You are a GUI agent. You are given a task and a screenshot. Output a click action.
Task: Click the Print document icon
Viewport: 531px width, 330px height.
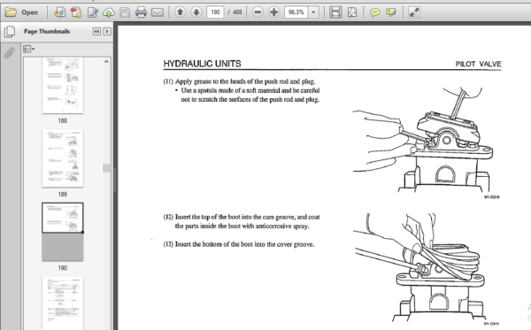141,12
